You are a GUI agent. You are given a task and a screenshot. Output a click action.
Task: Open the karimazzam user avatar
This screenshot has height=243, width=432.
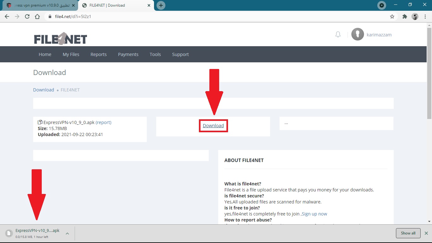(358, 34)
